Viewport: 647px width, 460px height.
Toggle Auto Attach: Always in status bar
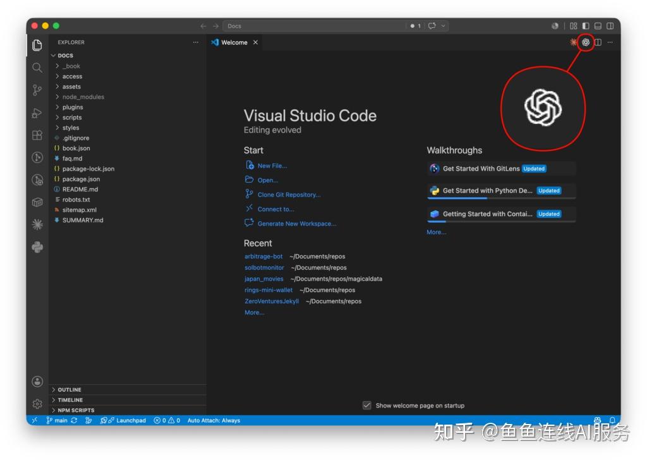(214, 420)
